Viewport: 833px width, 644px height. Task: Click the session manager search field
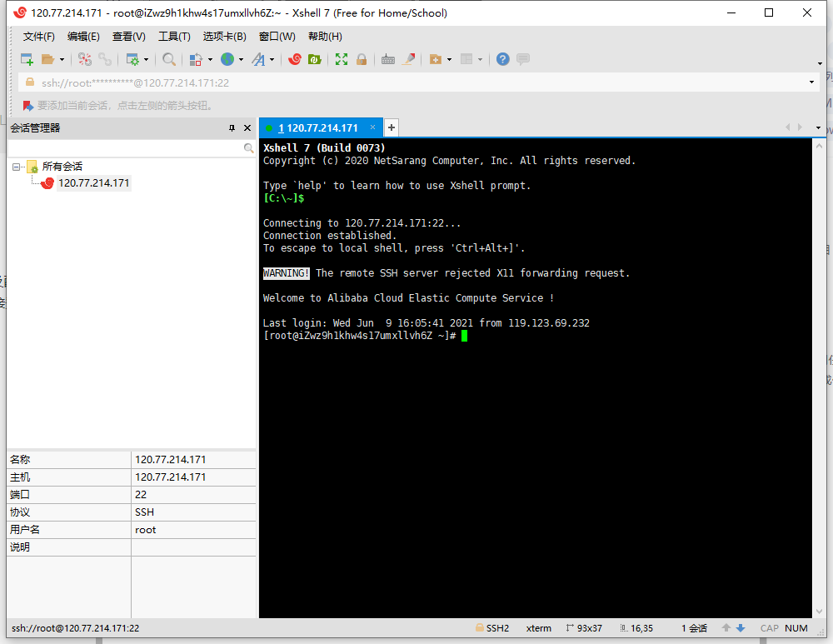point(126,148)
